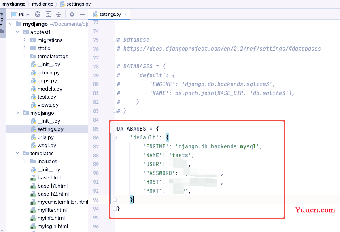This screenshot has width=340, height=232.
Task: Select views.py in project tree
Action: 45,105
